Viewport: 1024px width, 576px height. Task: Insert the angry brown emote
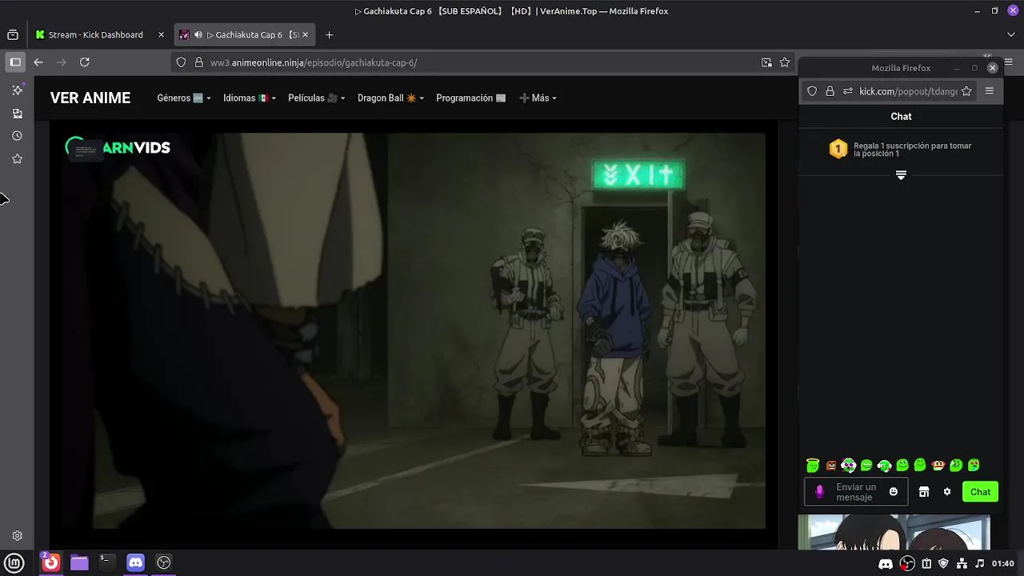click(x=831, y=465)
